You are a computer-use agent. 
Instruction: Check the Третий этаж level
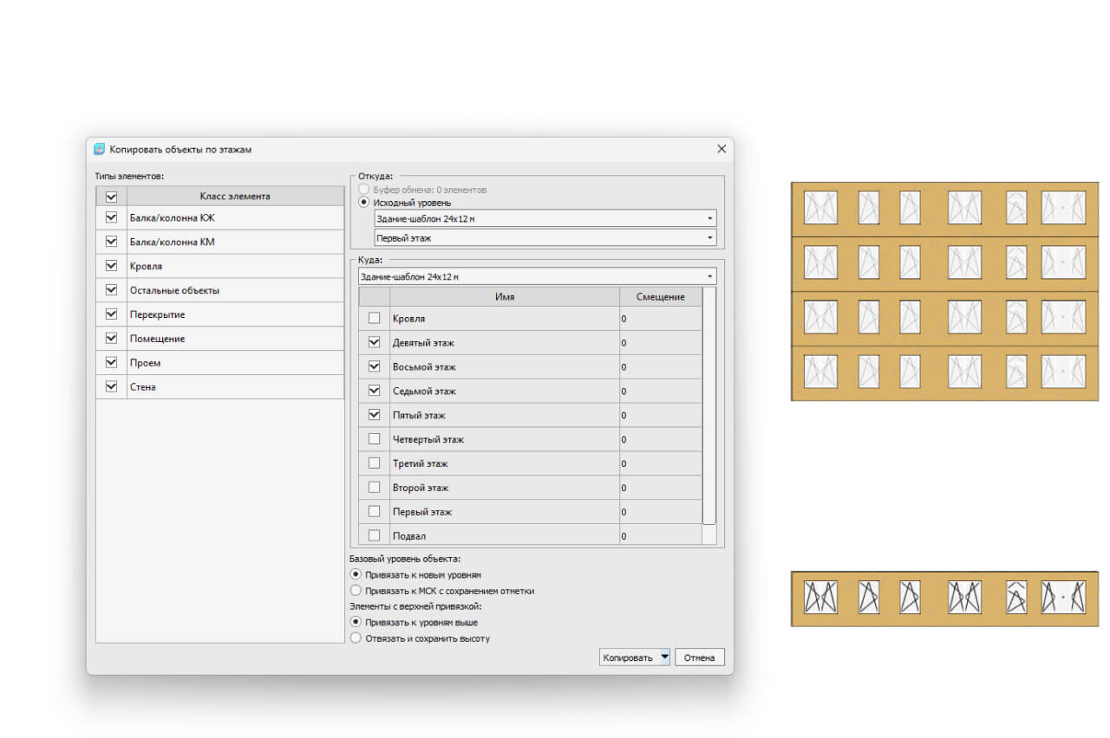pyautogui.click(x=375, y=463)
